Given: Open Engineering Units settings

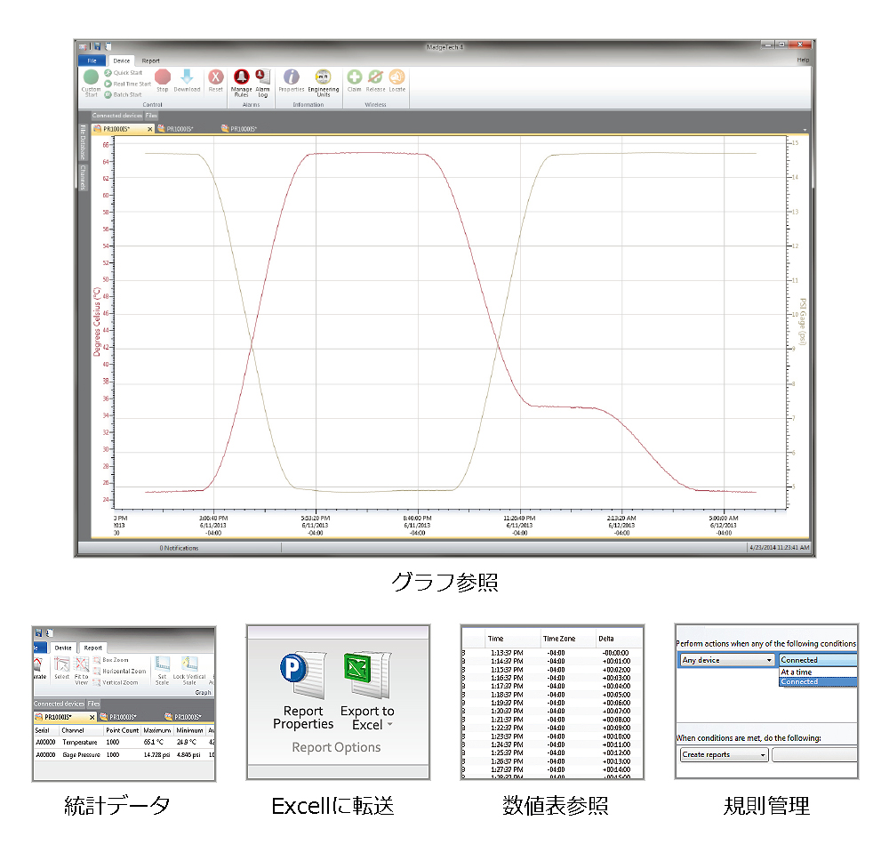Looking at the screenshot, I should pos(323,77).
